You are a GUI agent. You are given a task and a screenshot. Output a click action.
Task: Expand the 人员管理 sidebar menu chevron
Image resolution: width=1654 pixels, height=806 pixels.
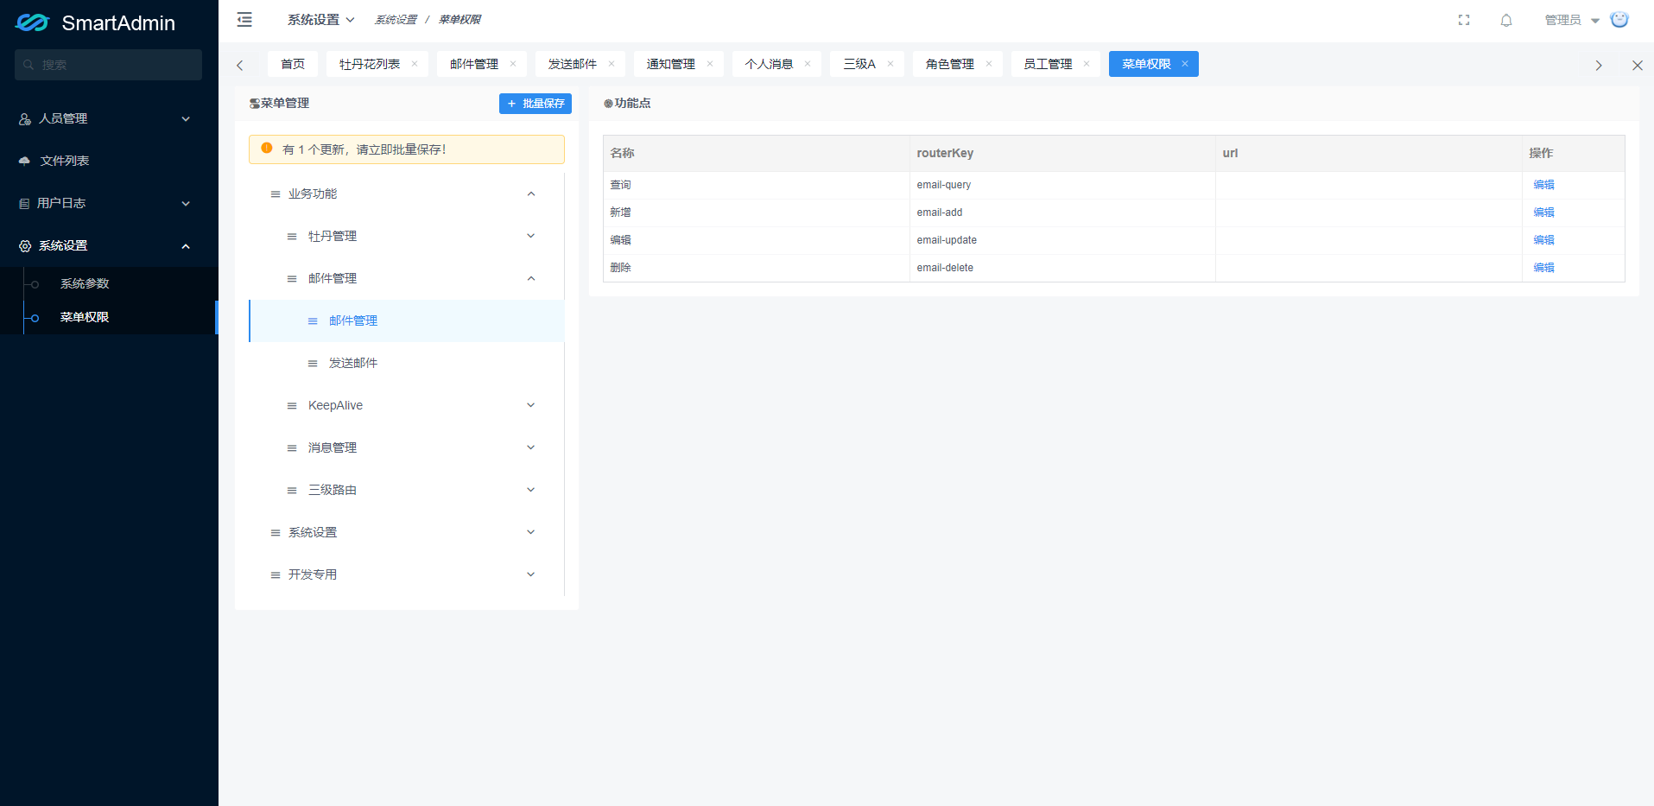click(x=186, y=119)
